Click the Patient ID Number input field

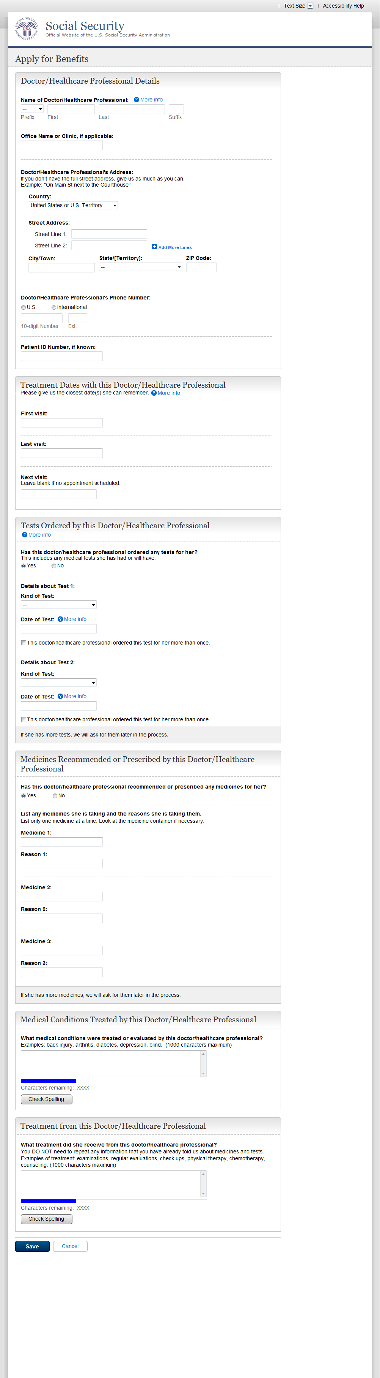coord(61,356)
